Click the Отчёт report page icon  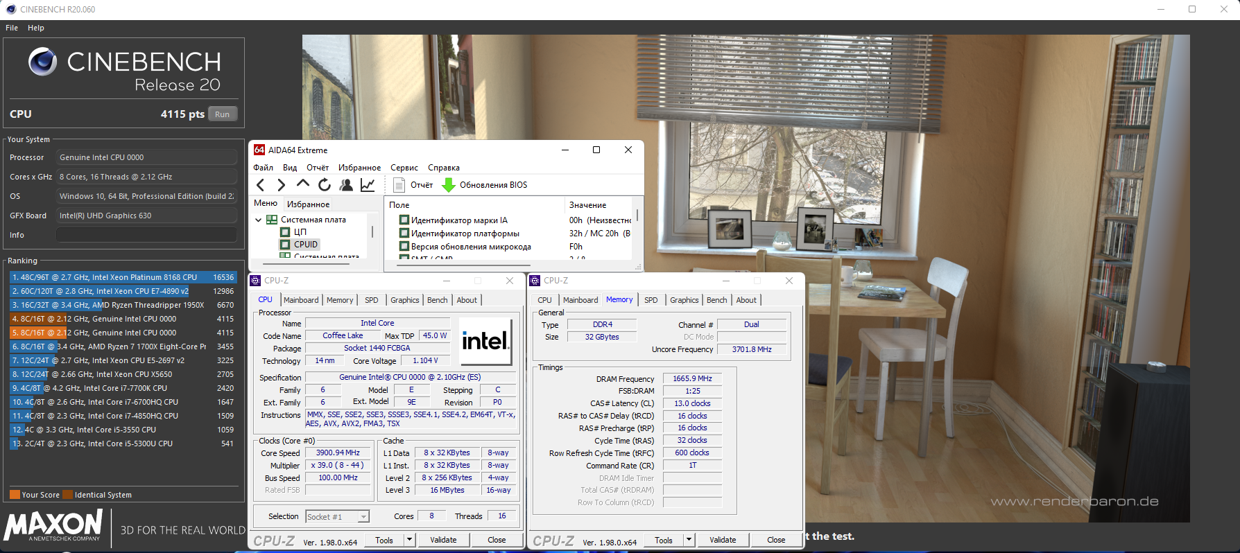[x=399, y=185]
